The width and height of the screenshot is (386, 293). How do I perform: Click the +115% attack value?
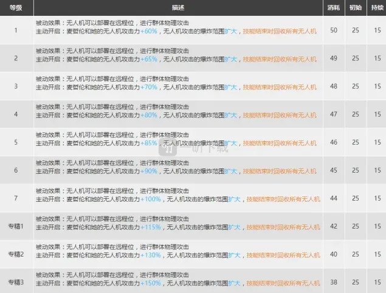(x=150, y=227)
